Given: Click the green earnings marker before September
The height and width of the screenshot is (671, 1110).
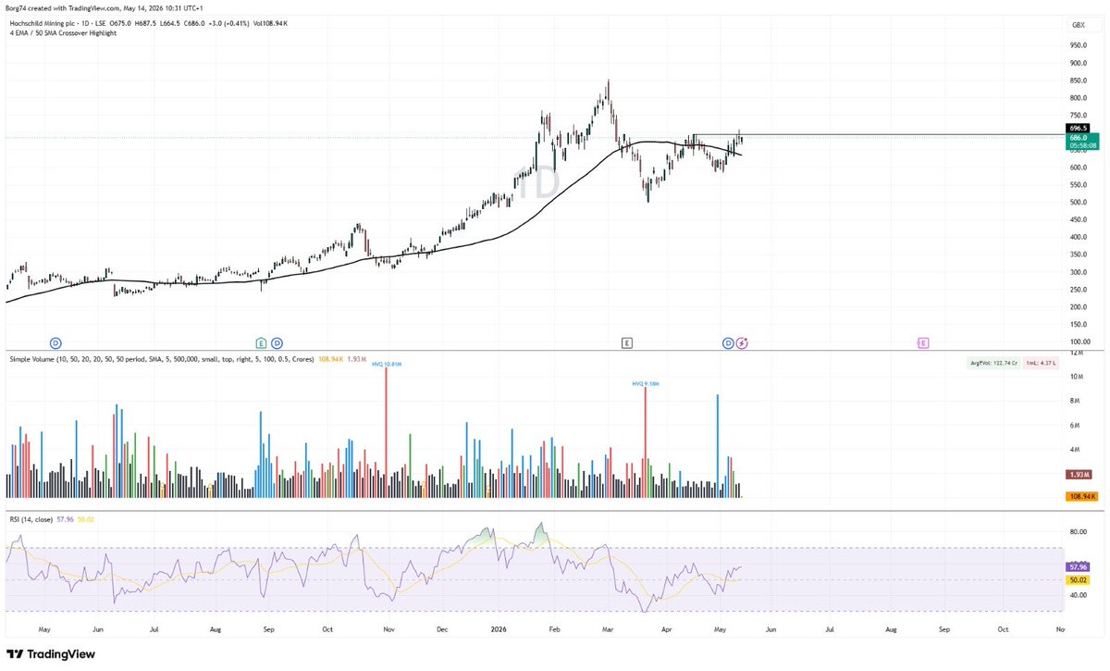Looking at the screenshot, I should pos(262,342).
